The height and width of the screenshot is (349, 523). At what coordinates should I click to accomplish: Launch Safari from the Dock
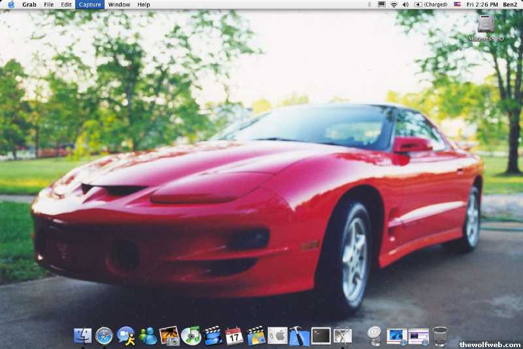coord(104,336)
